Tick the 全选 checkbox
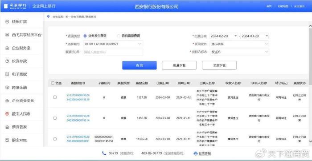Viewport: 312px width, 161px height. [53, 83]
